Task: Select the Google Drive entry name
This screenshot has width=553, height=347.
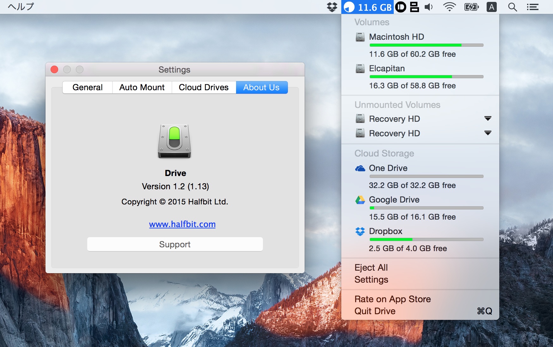Action: (394, 200)
